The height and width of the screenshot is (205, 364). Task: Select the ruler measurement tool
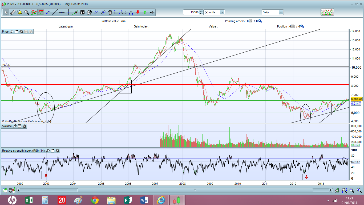pyautogui.click(x=13, y=12)
